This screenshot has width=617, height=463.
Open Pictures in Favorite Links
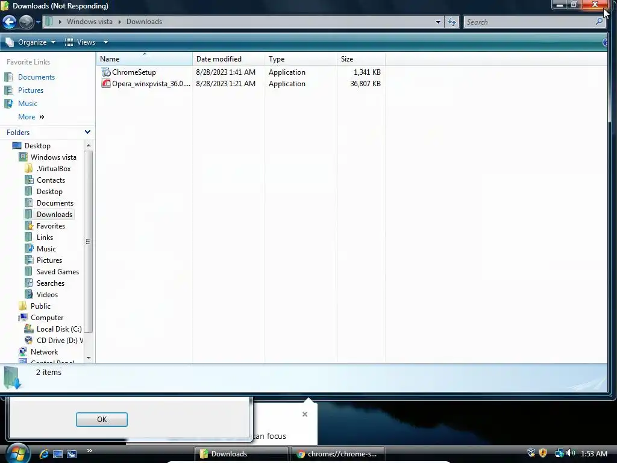[31, 90]
